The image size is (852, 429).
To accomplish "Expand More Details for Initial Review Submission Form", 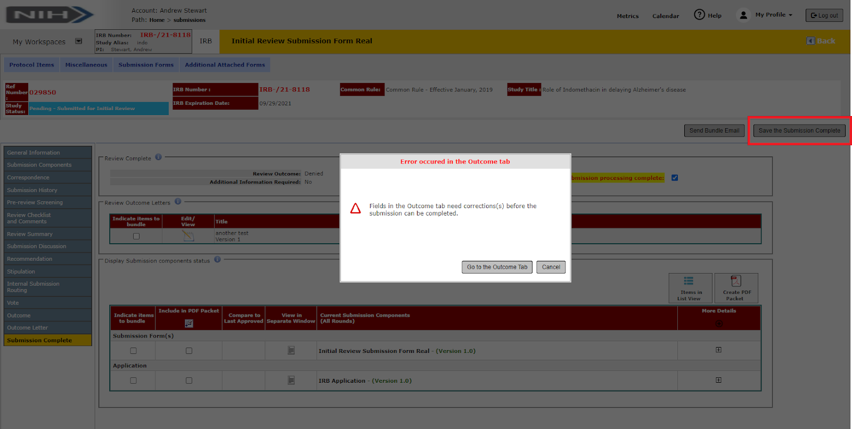I will point(719,350).
